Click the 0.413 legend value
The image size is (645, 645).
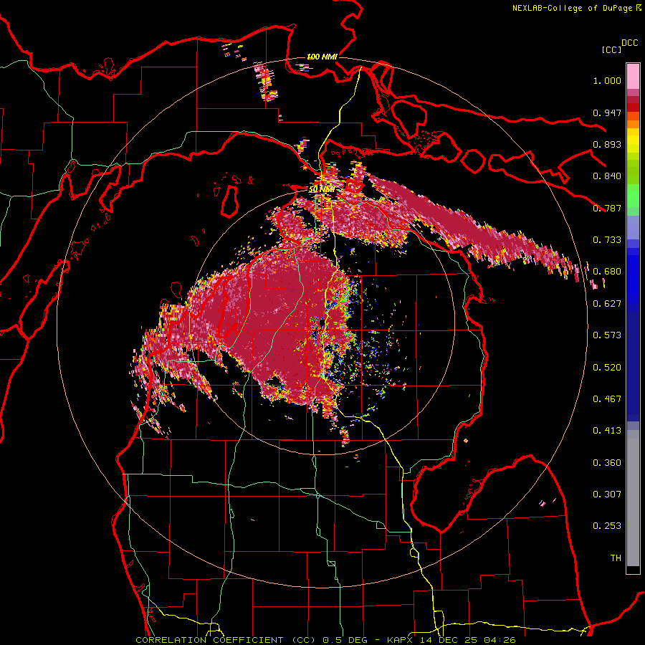[607, 431]
